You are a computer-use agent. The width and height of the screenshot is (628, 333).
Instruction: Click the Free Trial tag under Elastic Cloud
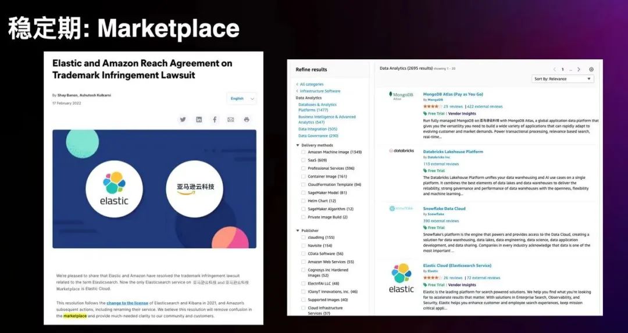tap(434, 285)
